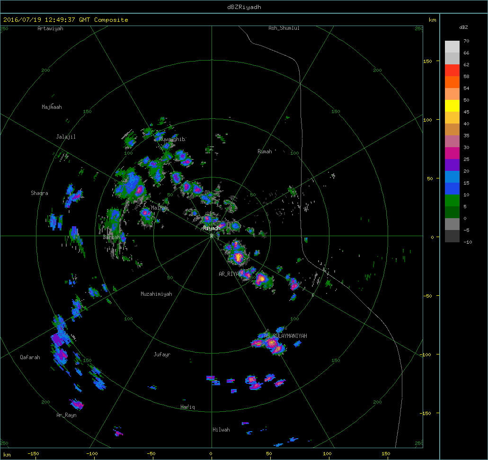Select the AR_RIYAD region label
488x460 pixels.
coord(231,274)
